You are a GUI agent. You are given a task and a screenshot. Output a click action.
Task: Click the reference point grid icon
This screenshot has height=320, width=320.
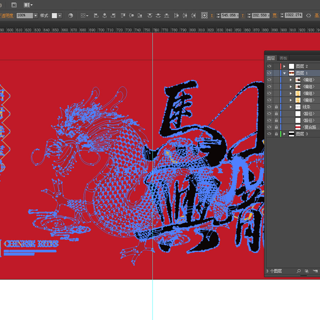point(204,15)
